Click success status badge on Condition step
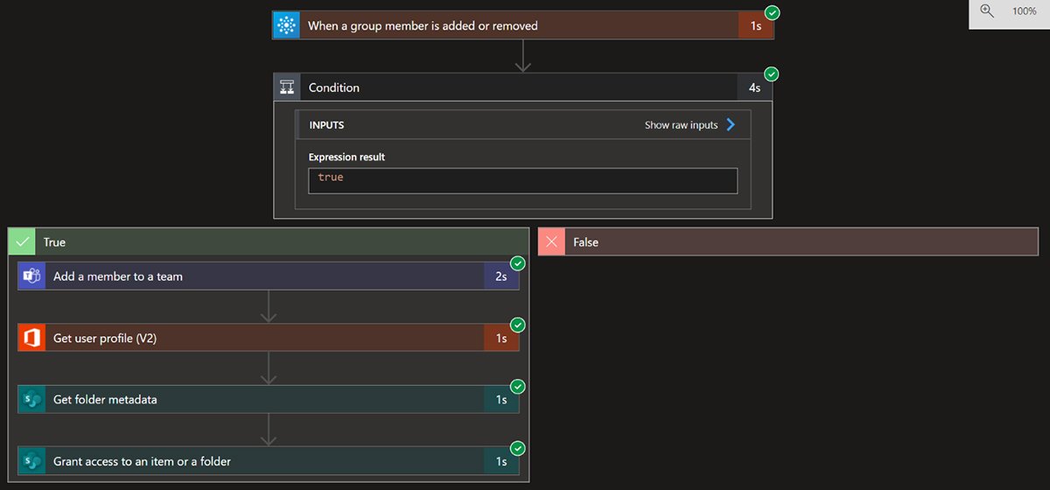 772,73
